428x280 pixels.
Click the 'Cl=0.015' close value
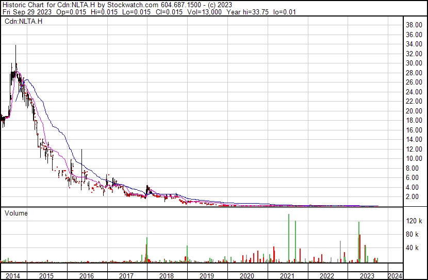(x=169, y=12)
